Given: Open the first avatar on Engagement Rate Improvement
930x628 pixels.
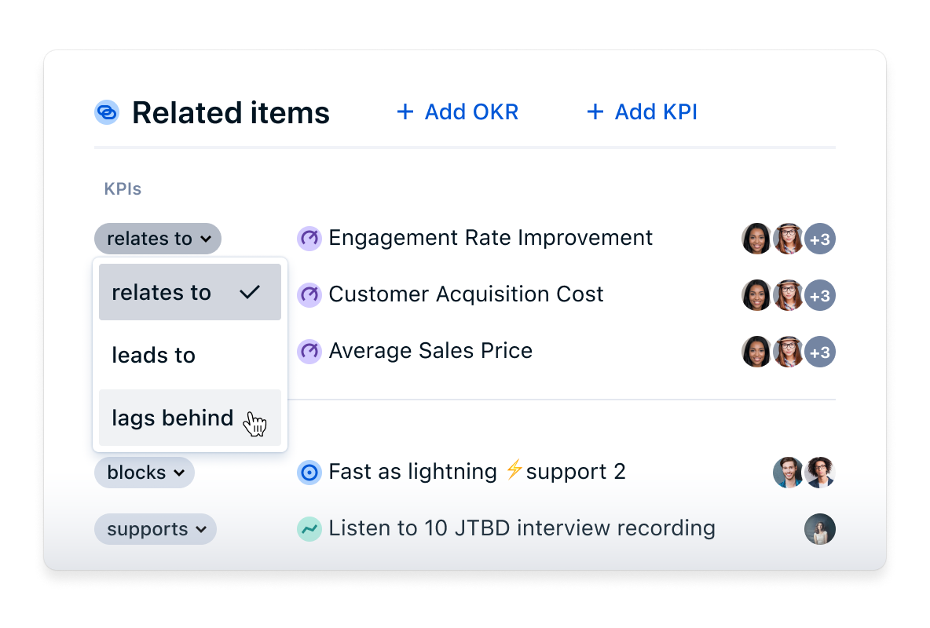Looking at the screenshot, I should pyautogui.click(x=756, y=238).
